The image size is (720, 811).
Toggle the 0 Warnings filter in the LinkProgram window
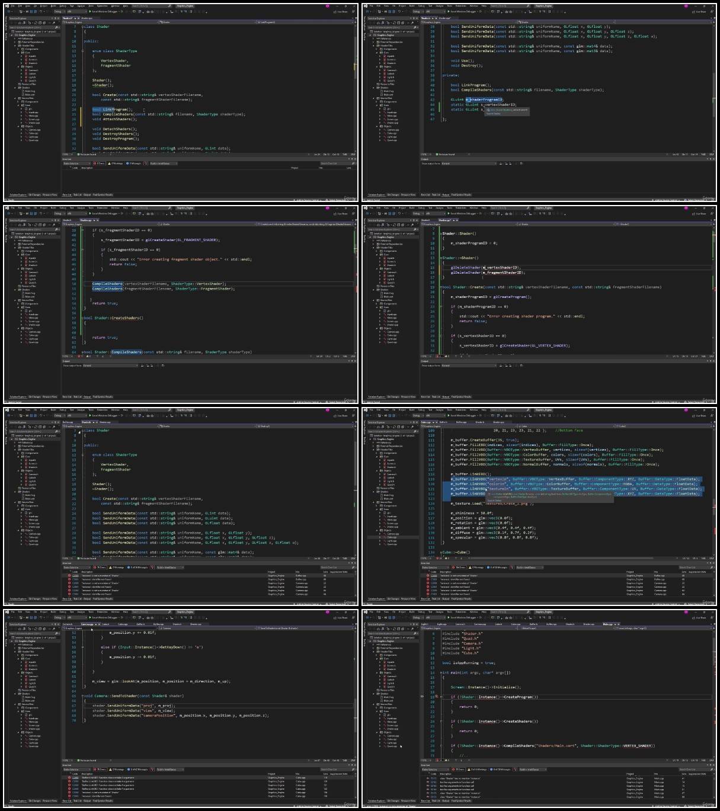pos(115,163)
